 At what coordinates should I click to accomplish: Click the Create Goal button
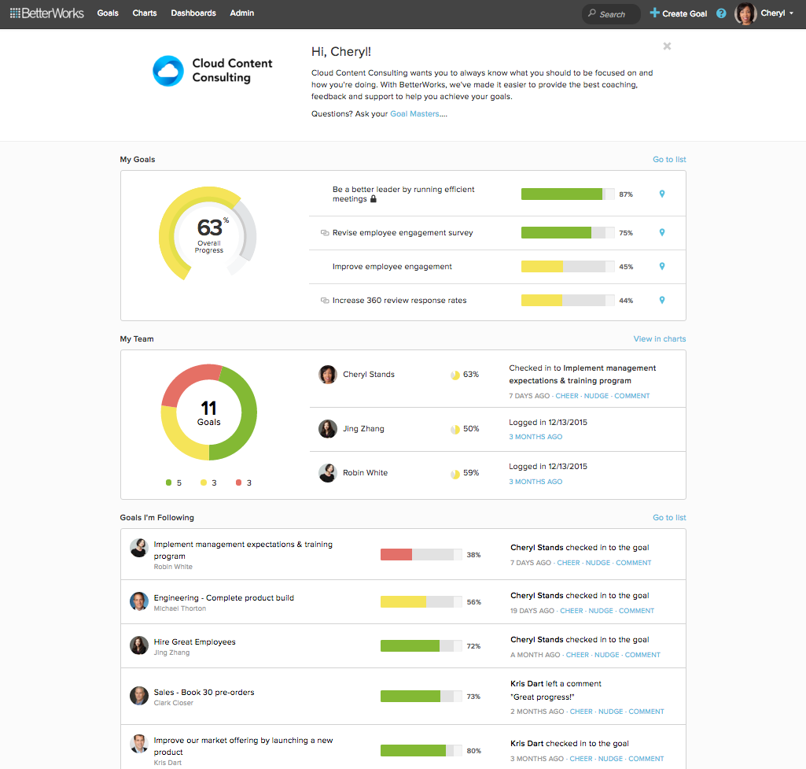click(x=679, y=13)
